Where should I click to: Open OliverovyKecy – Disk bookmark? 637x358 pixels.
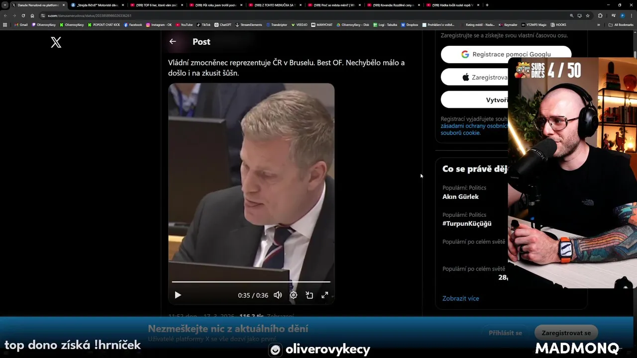(x=353, y=24)
